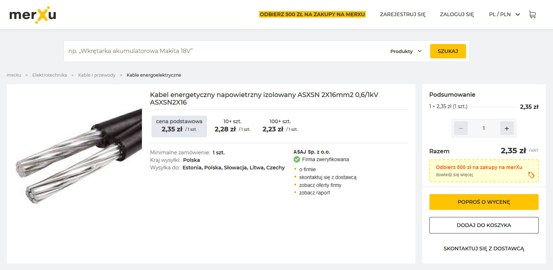Click the merXu logo
This screenshot has height=270, width=553.
[x=33, y=15]
